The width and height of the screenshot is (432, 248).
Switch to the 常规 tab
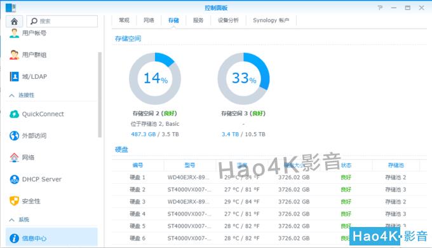(124, 20)
